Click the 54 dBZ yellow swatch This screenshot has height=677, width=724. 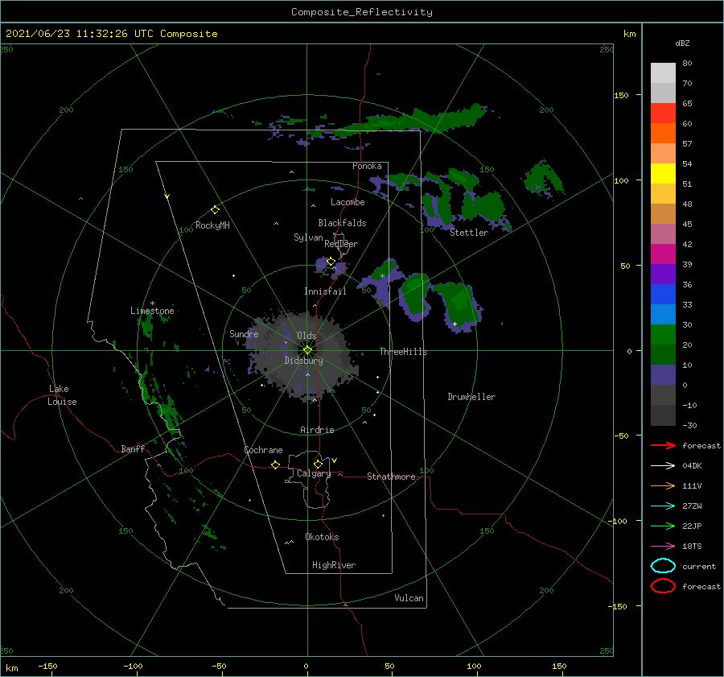(x=663, y=173)
